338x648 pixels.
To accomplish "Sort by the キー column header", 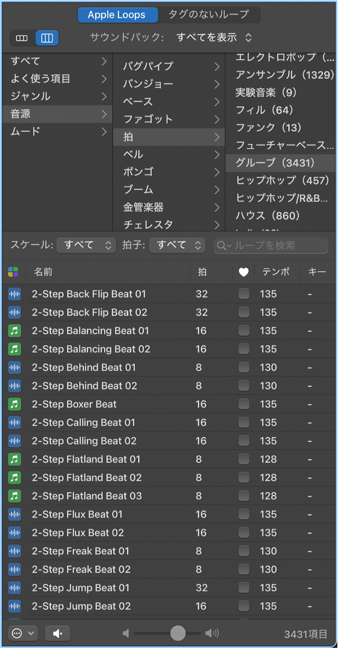I will [x=317, y=272].
